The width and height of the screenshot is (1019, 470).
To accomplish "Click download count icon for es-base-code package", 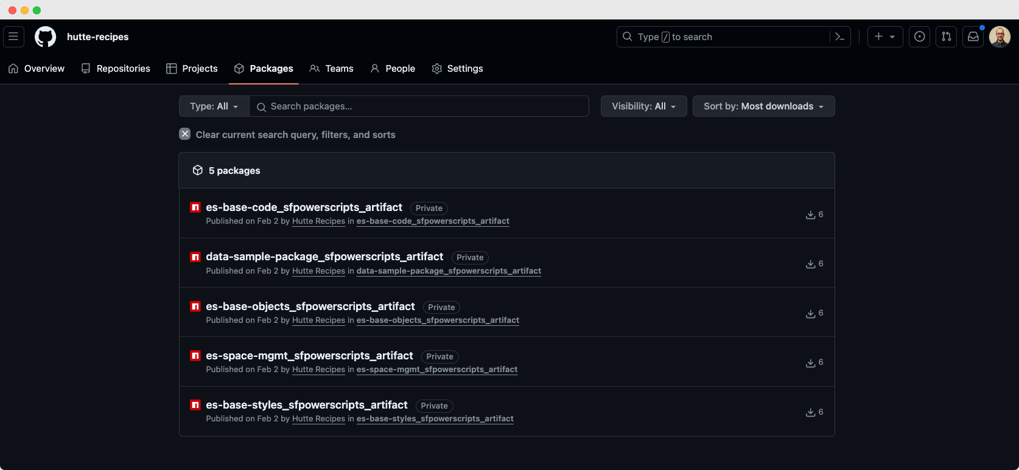I will (811, 215).
